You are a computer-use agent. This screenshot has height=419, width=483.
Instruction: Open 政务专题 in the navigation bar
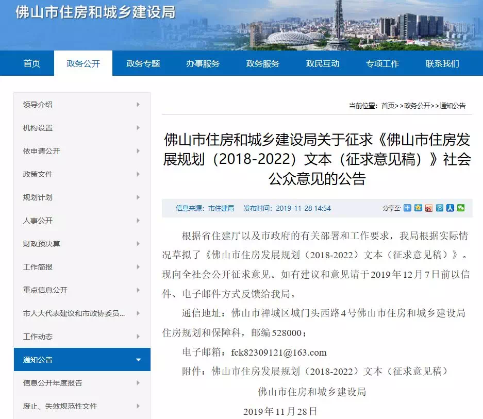(143, 63)
